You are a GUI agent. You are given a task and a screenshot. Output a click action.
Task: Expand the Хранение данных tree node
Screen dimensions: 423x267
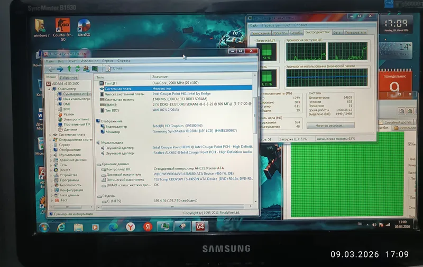point(51,160)
